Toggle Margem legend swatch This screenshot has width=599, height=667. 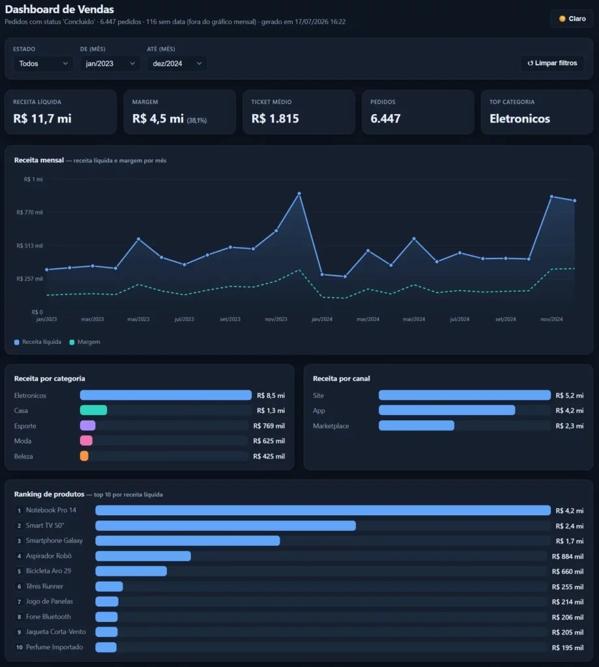[72, 342]
